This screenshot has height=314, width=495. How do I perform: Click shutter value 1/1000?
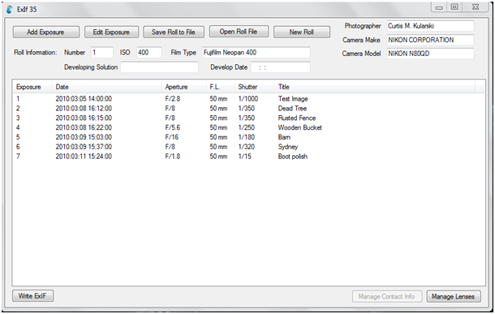point(248,99)
